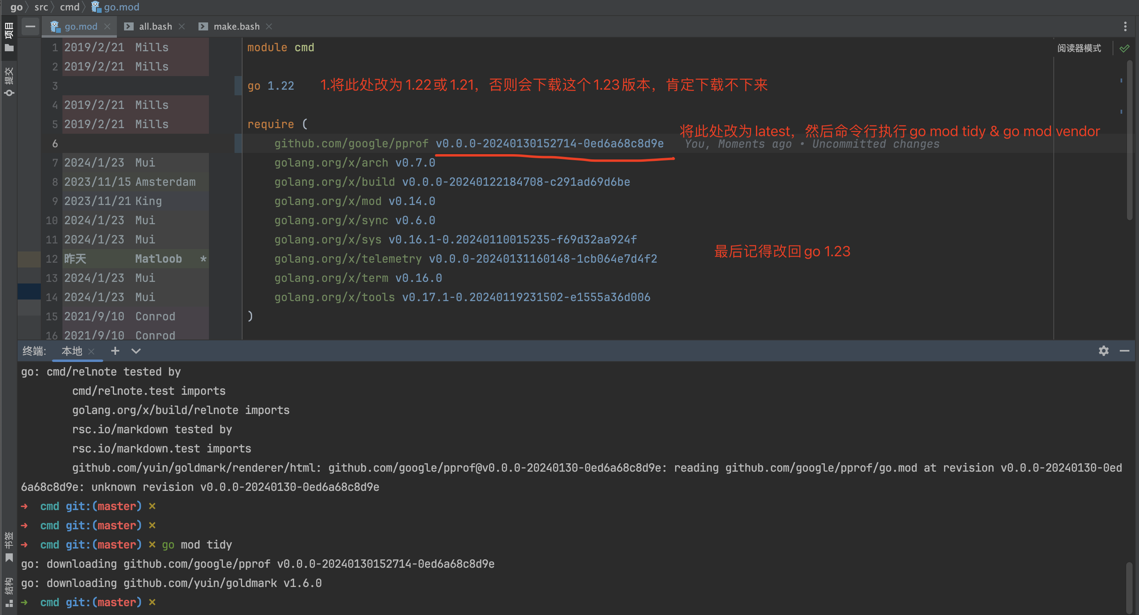Hide the terminal panel with the minus icon
1139x615 pixels.
[1125, 351]
